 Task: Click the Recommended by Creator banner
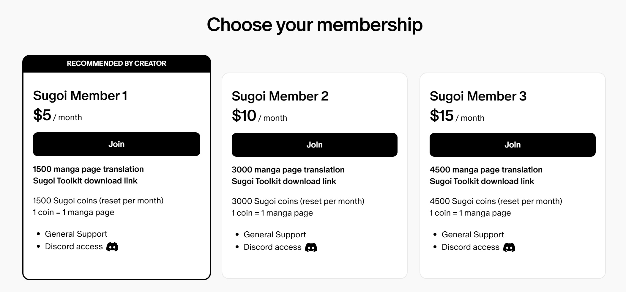116,63
